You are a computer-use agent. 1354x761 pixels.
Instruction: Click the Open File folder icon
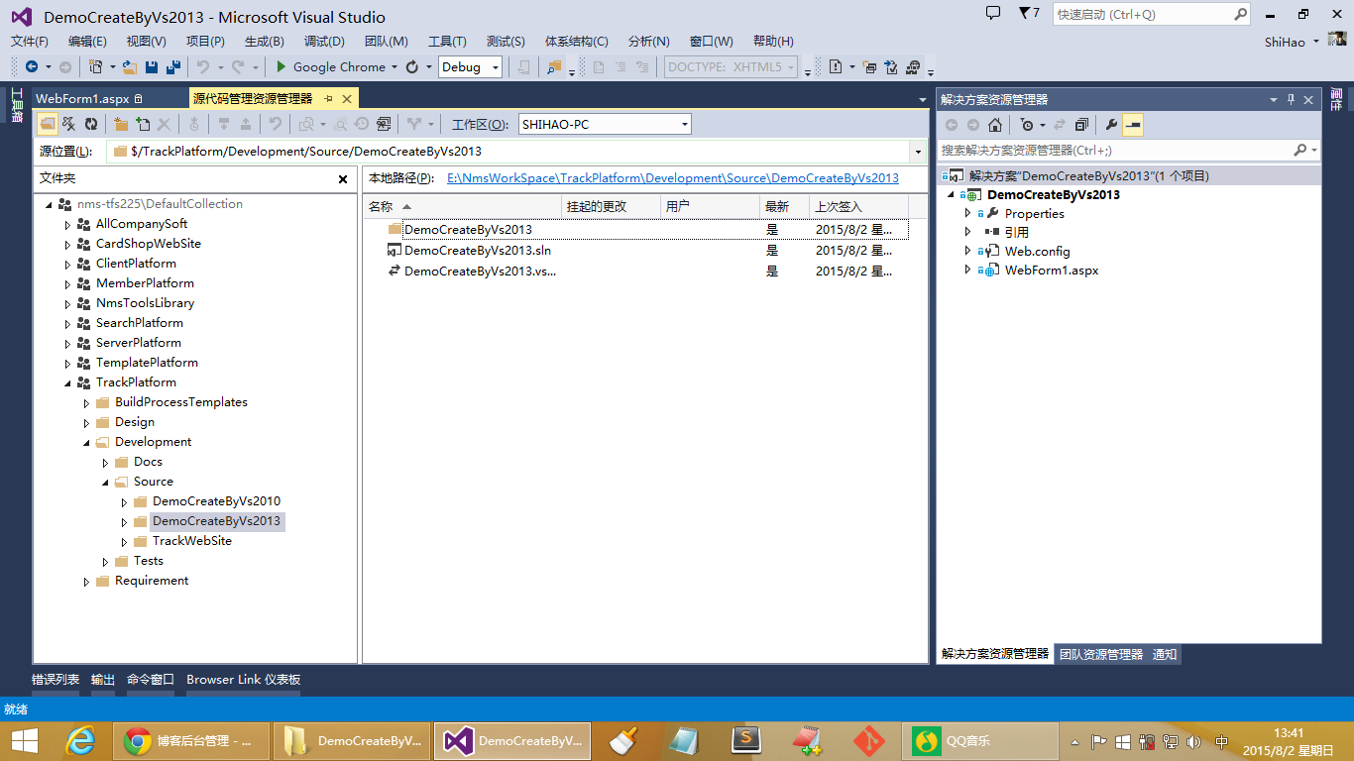point(130,66)
